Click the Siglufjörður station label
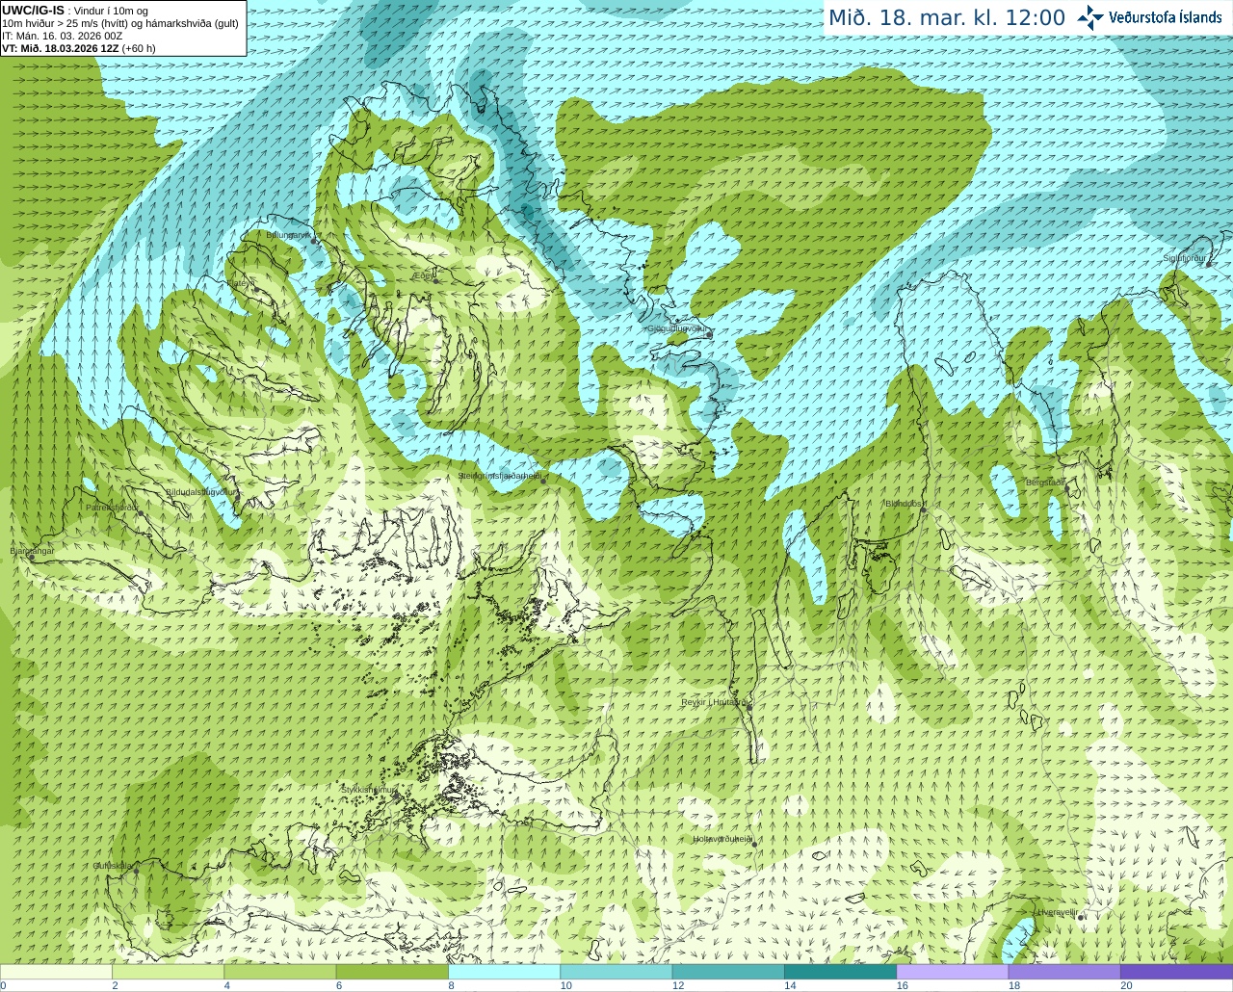Image resolution: width=1233 pixels, height=992 pixels. [x=1186, y=258]
